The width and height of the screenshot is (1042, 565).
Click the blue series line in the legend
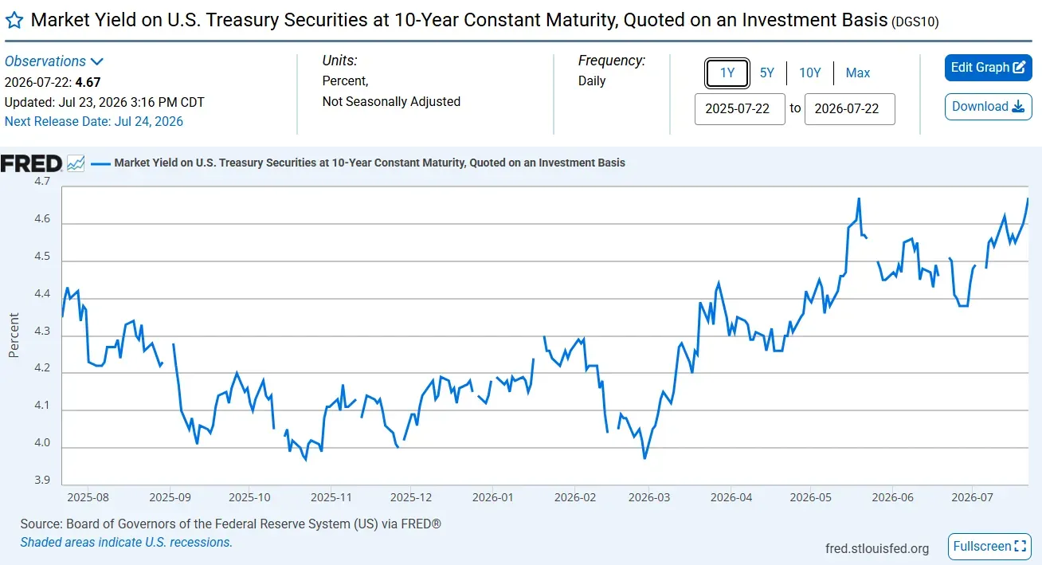(100, 163)
